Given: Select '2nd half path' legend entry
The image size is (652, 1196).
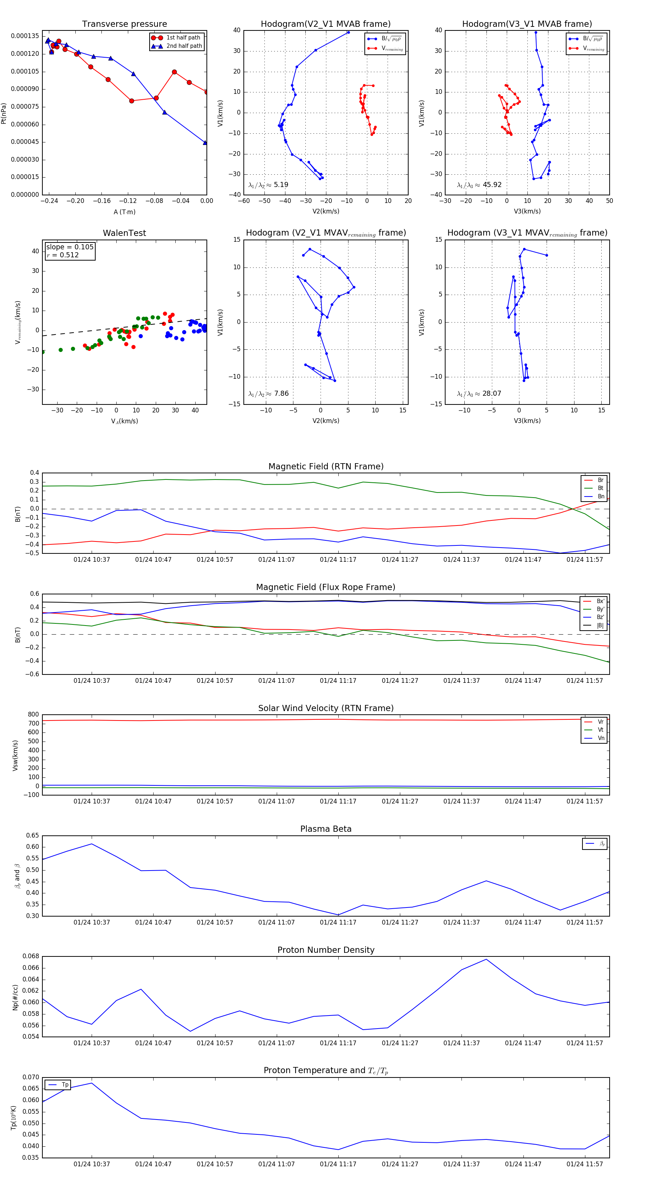Looking at the screenshot, I should pos(177,46).
